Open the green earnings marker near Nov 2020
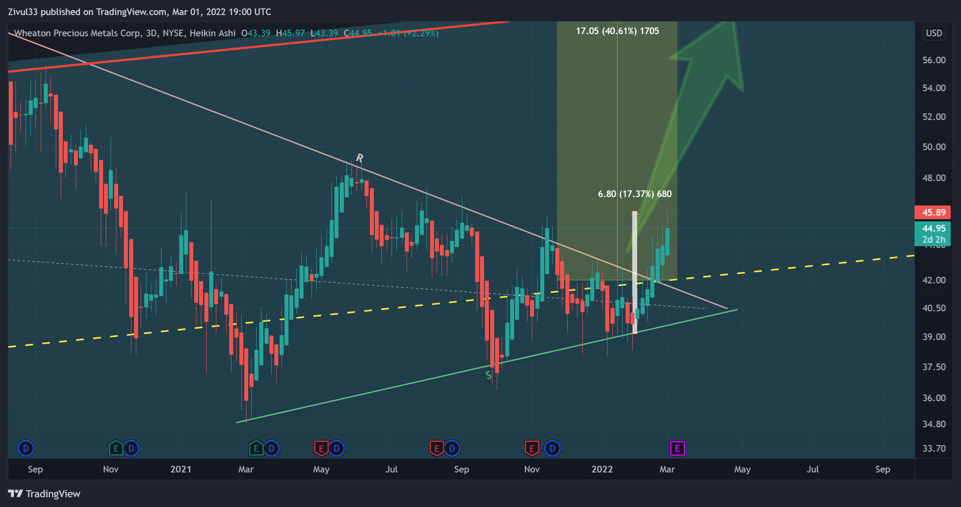This screenshot has height=507, width=961. 116,449
